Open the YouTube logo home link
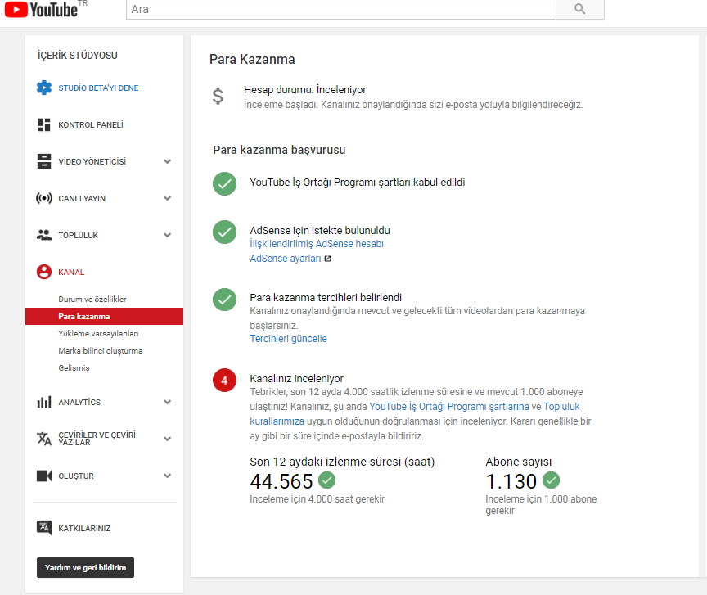 coord(42,10)
